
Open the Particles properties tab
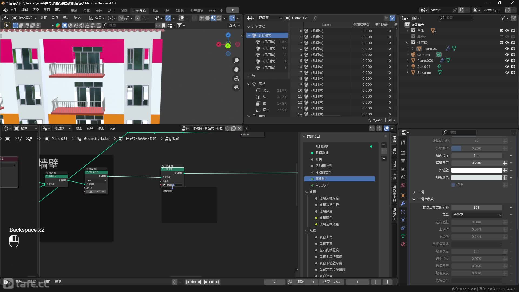click(x=403, y=212)
